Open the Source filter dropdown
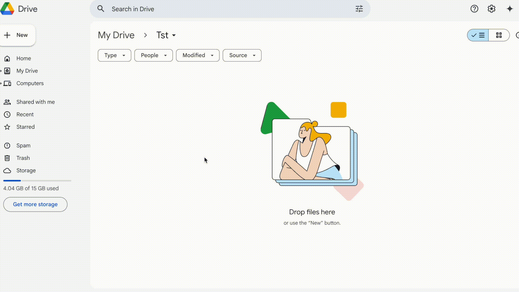The image size is (519, 292). [242, 55]
